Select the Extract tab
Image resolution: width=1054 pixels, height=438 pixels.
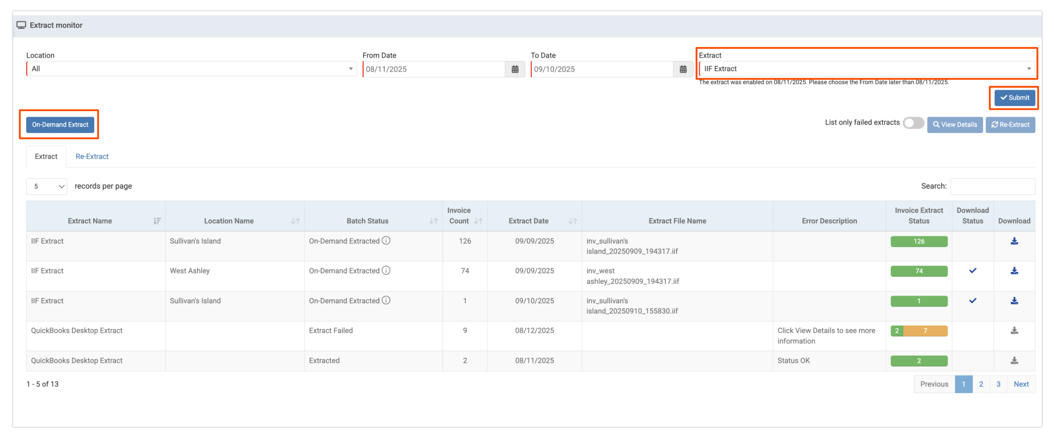pyautogui.click(x=46, y=156)
